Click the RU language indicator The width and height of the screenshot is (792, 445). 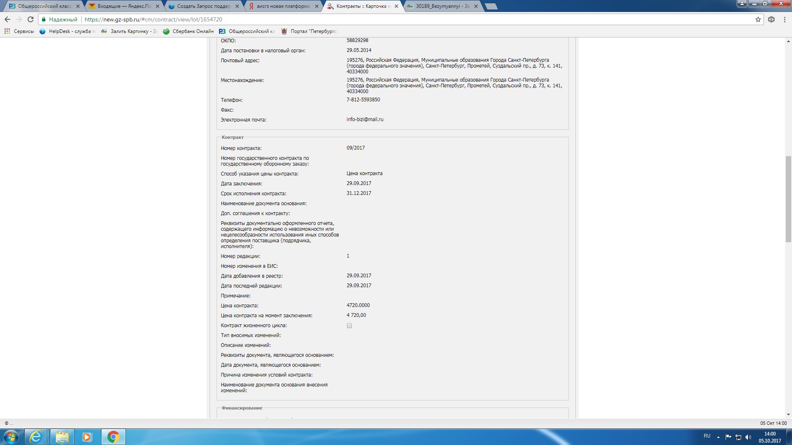707,436
